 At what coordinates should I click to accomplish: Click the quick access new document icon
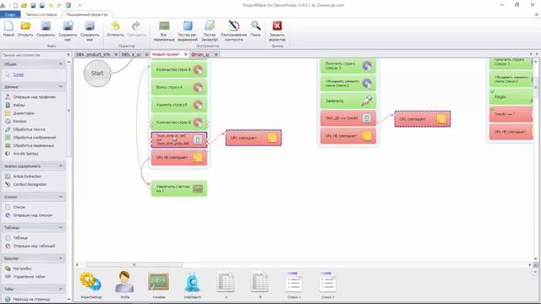pyautogui.click(x=15, y=5)
